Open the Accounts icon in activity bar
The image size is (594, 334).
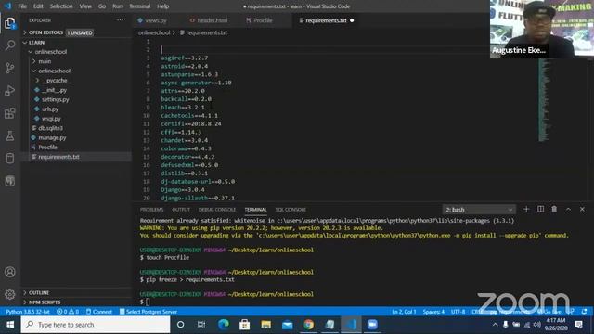(x=10, y=272)
